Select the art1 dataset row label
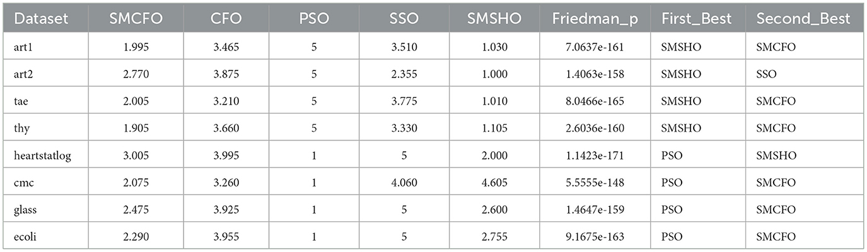The image size is (867, 252). (x=23, y=46)
